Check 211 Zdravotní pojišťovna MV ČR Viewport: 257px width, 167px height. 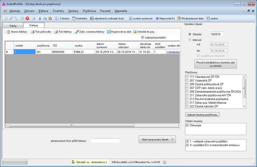[187, 95]
